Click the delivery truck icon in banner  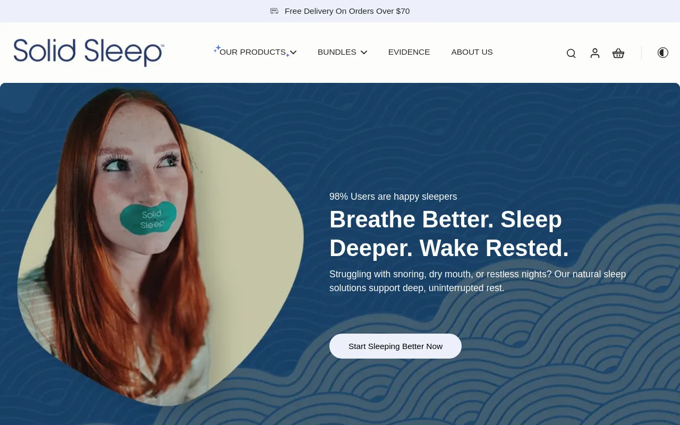click(274, 11)
